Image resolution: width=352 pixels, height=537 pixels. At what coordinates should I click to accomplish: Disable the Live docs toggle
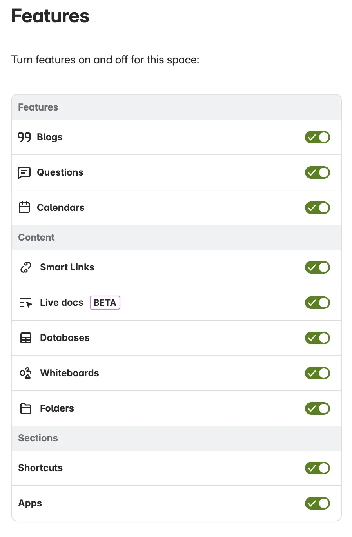click(318, 303)
